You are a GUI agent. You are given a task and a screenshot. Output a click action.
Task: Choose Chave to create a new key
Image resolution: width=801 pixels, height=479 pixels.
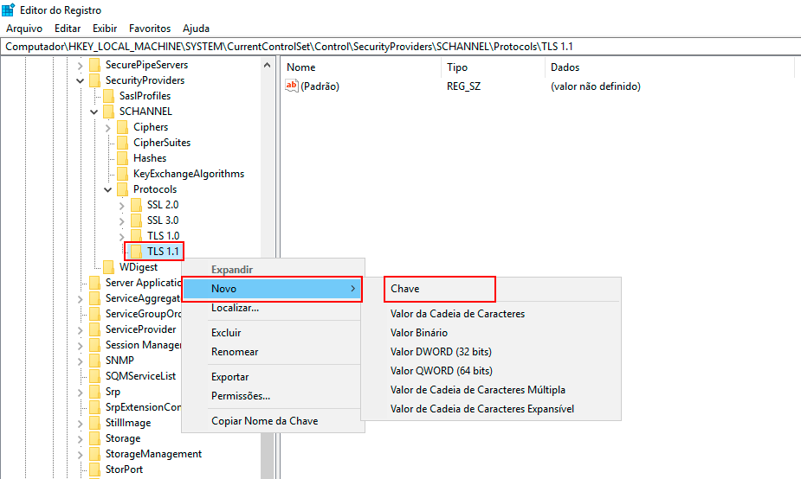point(439,289)
